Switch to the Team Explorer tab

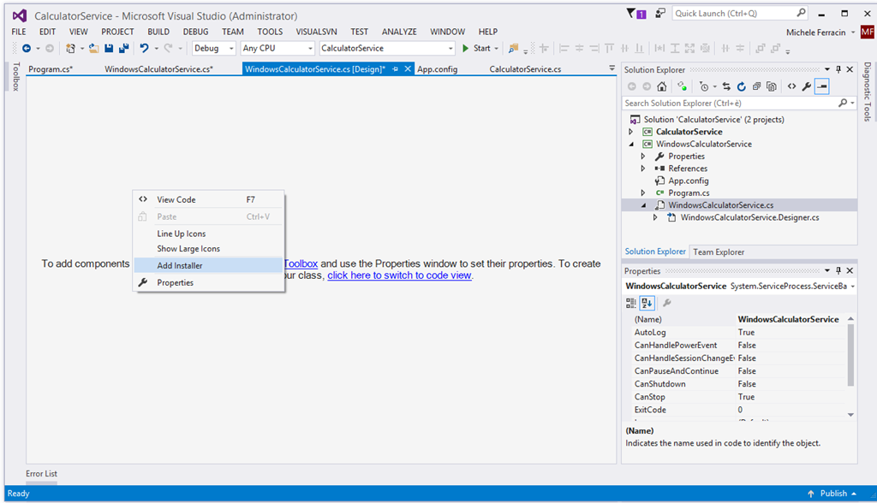[718, 251]
